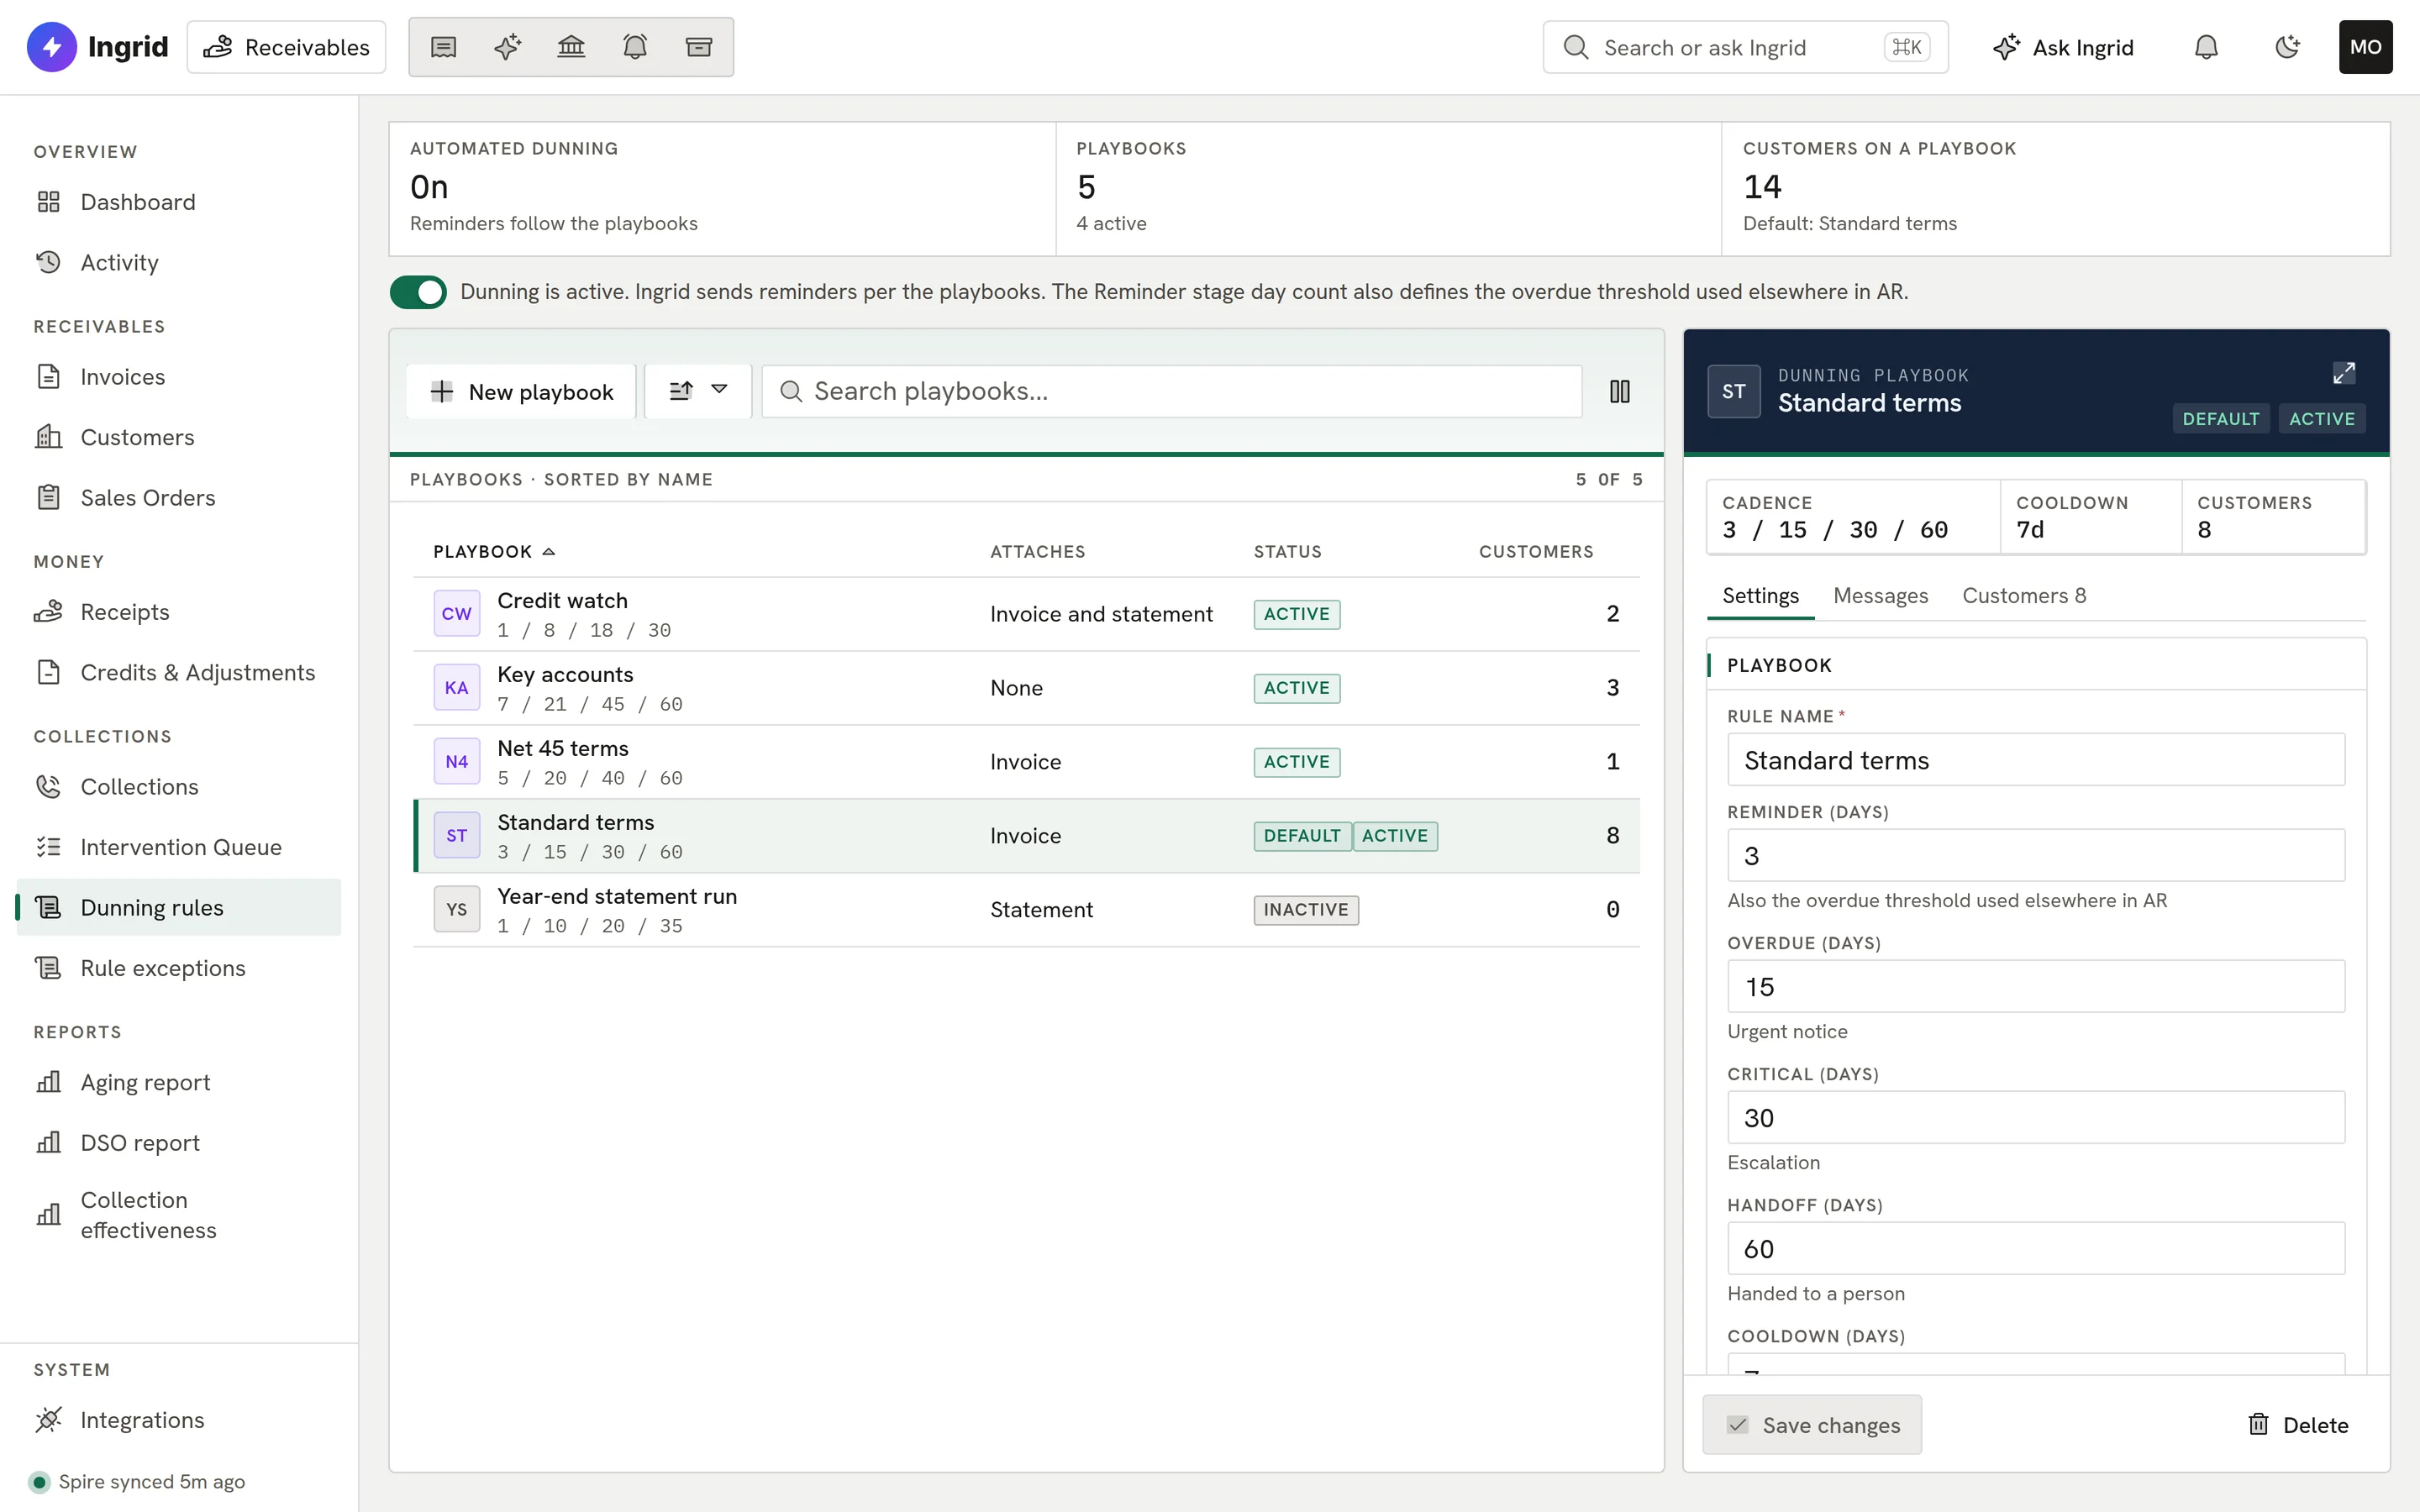Delete the Standard terms playbook
Image resolution: width=2420 pixels, height=1512 pixels.
pyautogui.click(x=2298, y=1424)
